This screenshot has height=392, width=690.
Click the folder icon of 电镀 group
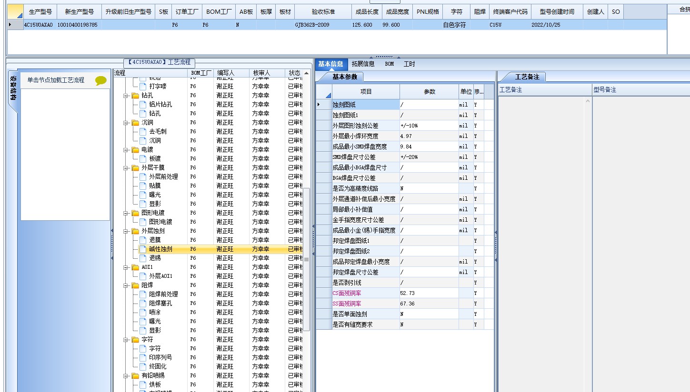(135, 149)
